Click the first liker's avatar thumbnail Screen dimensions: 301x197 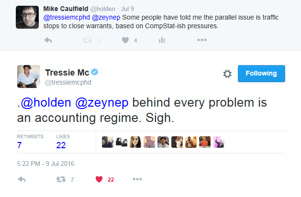[108, 142]
